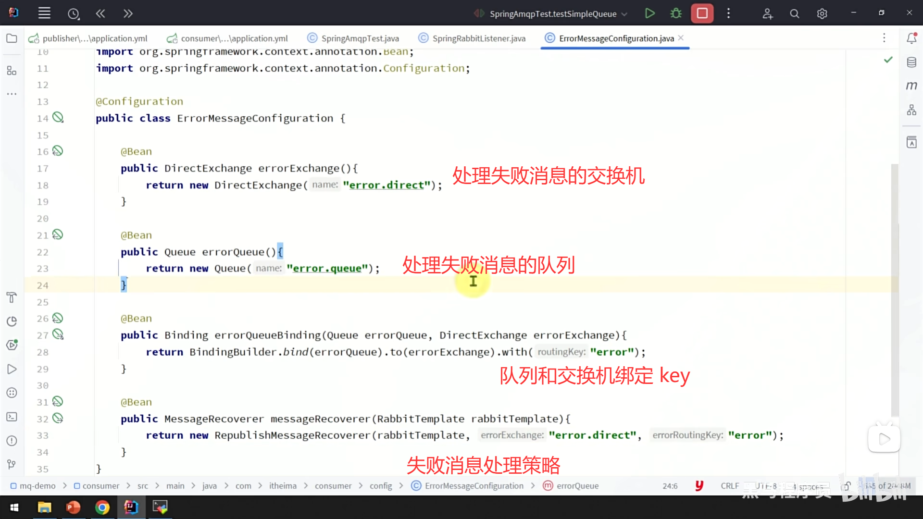Open the Terminal tool window
Viewport: 923px width, 519px height.
(x=12, y=417)
